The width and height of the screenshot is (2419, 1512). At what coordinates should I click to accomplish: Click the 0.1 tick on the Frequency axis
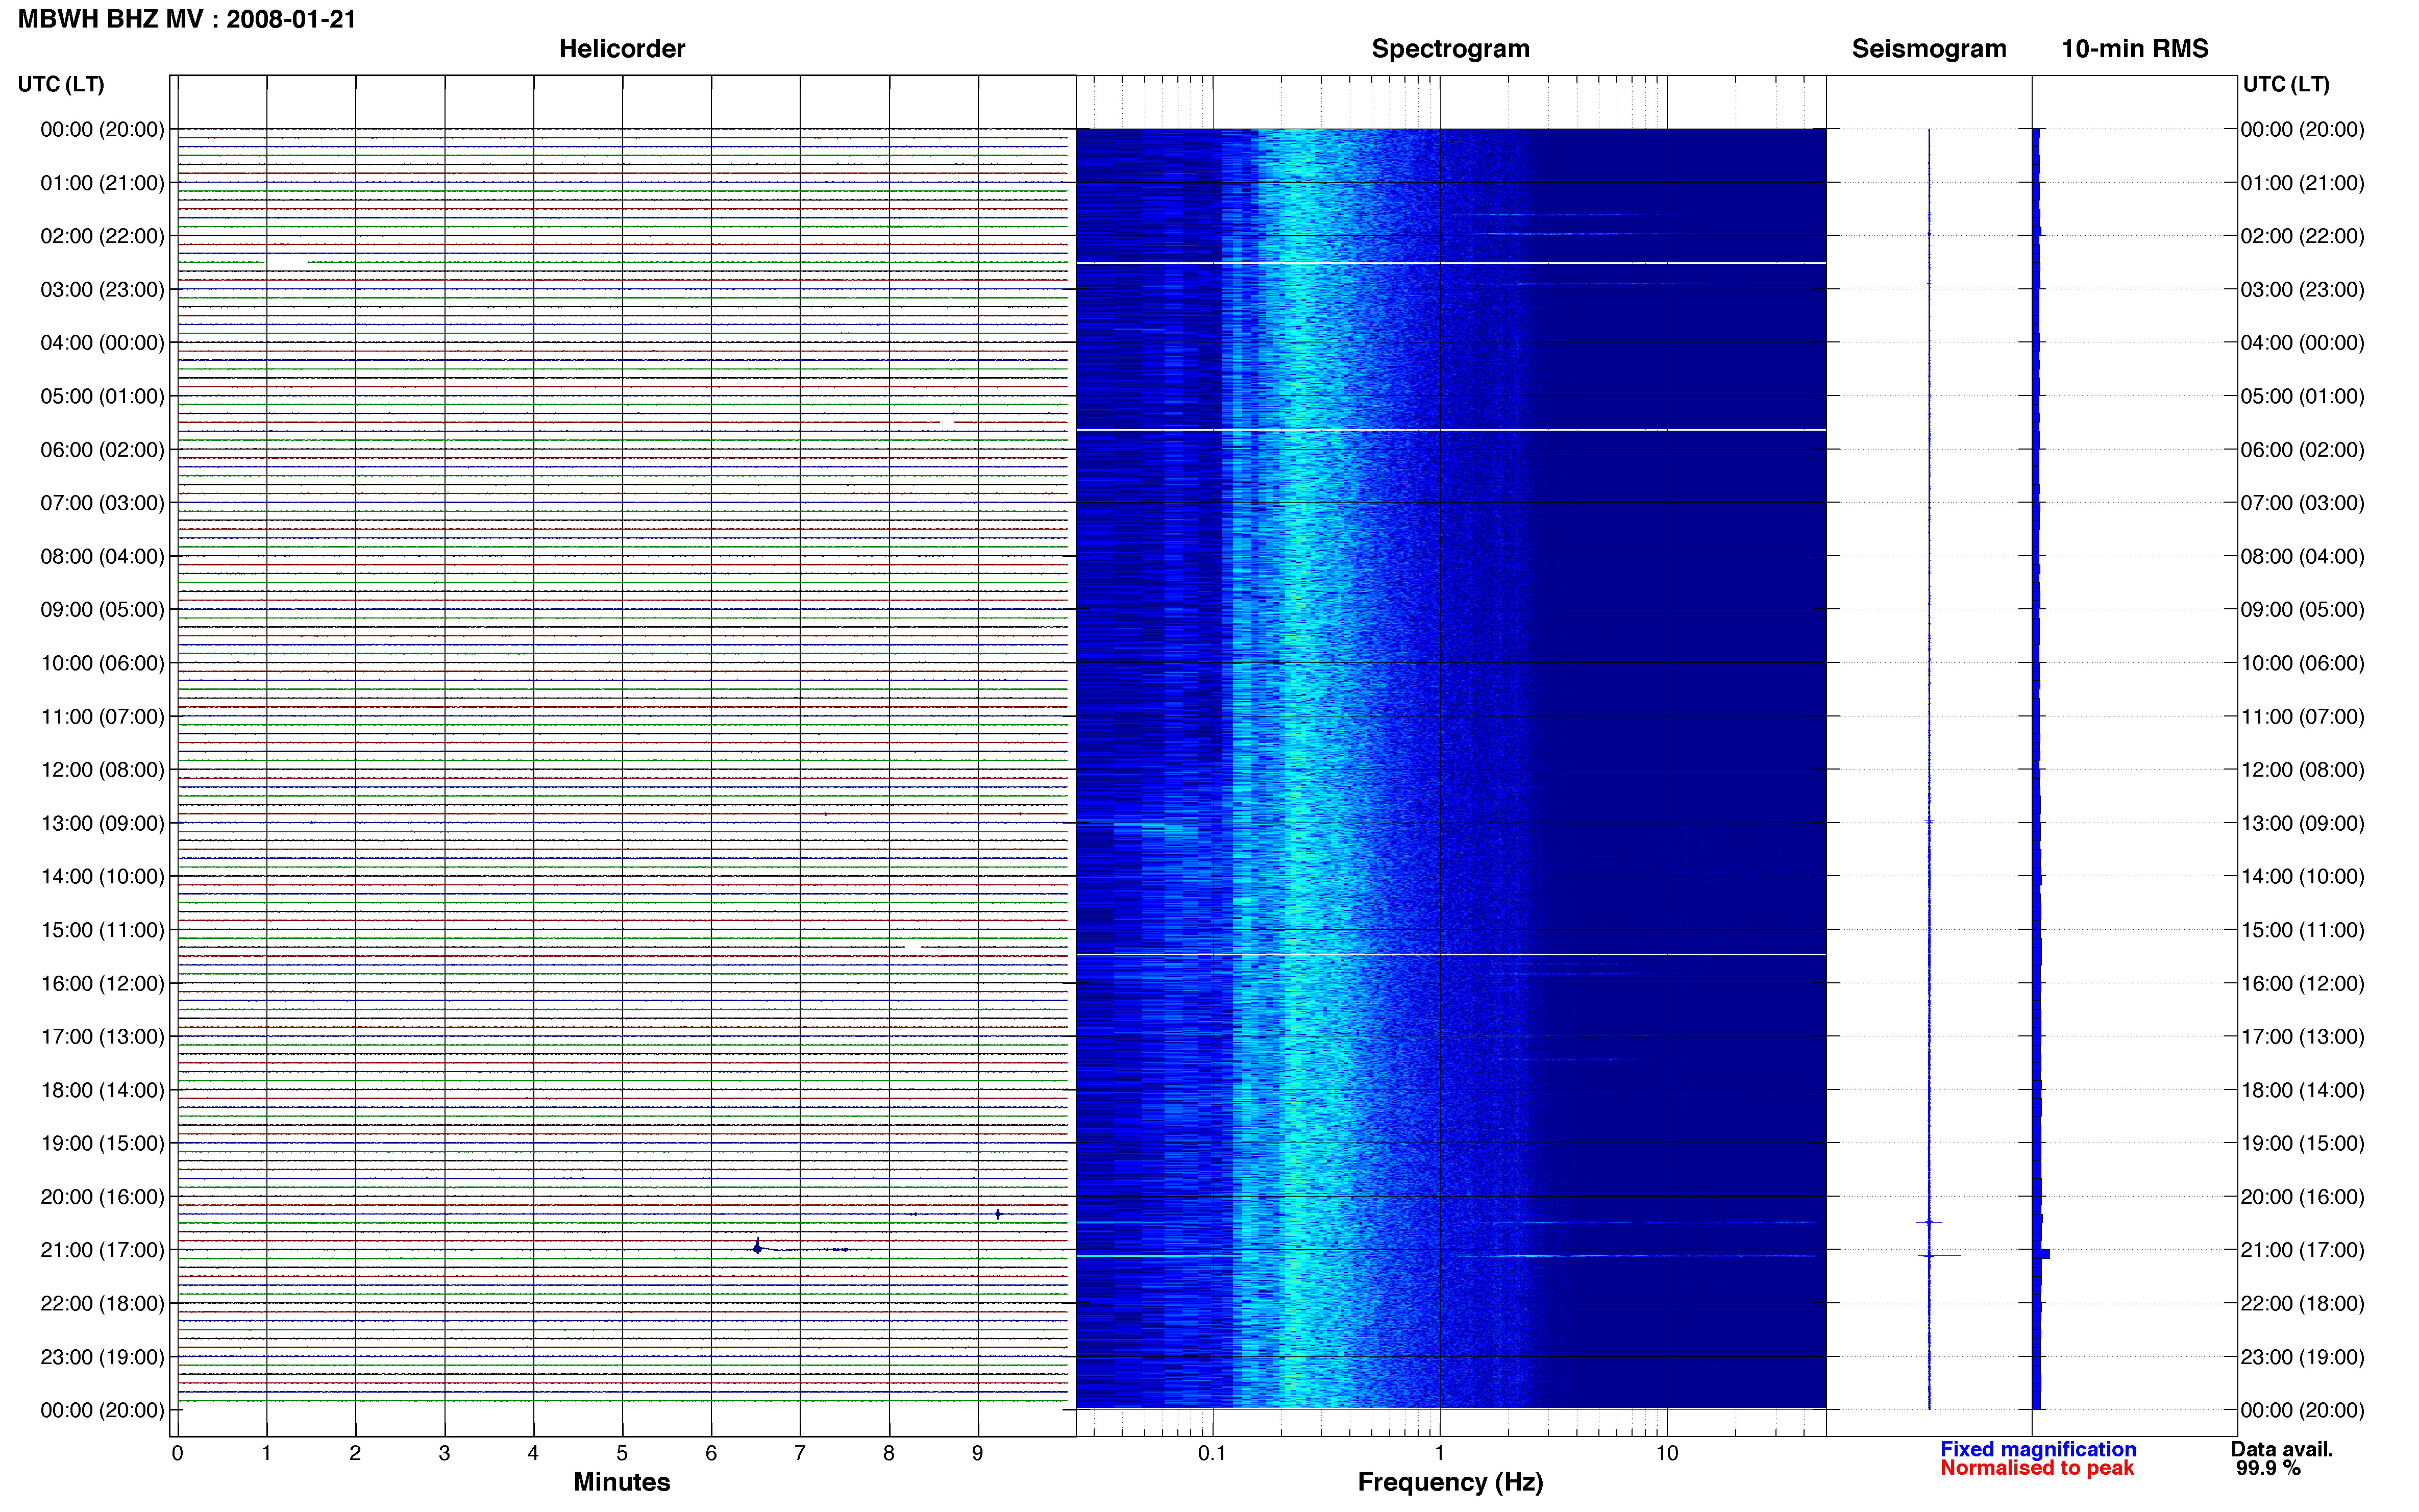(1212, 1454)
